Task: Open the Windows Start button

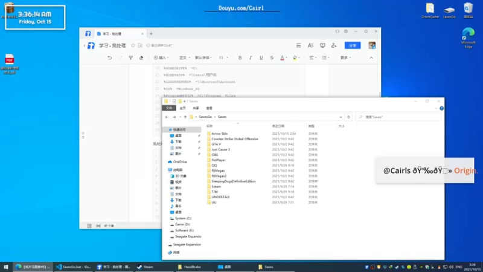Action: (6, 267)
